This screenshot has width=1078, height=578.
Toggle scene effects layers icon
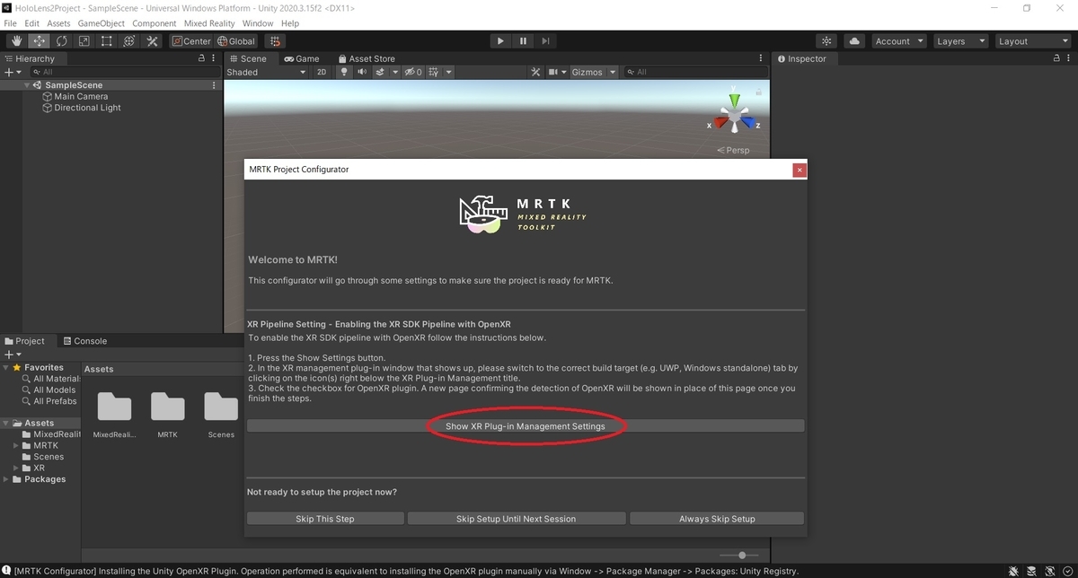click(x=381, y=72)
